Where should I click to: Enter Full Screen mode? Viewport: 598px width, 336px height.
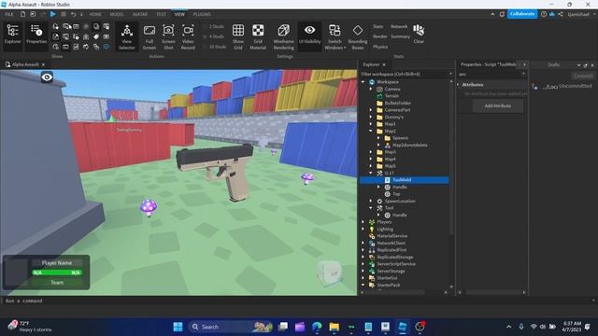point(149,36)
